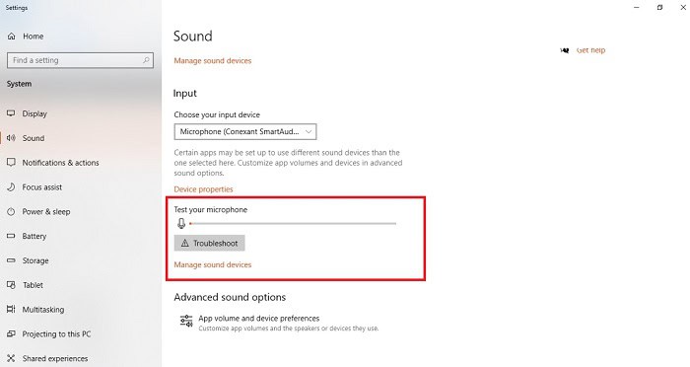Click the Power & sleep icon
Viewport: 690px width, 367px height.
click(x=11, y=211)
